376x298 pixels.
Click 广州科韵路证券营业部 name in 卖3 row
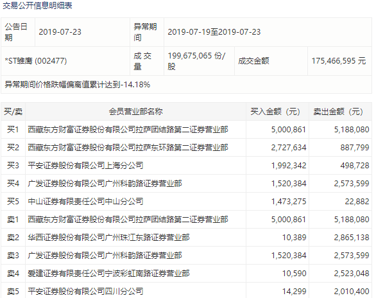[x=105, y=256]
